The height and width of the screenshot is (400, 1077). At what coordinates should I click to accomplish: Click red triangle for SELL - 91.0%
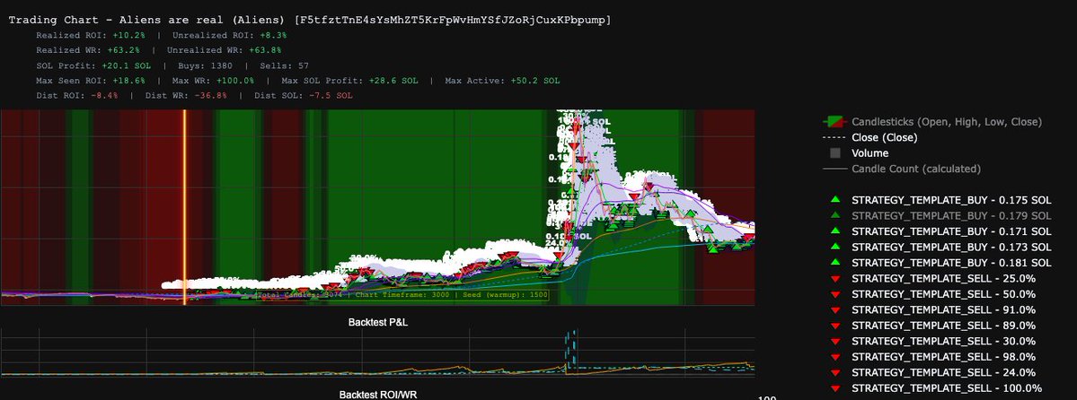coord(835,310)
